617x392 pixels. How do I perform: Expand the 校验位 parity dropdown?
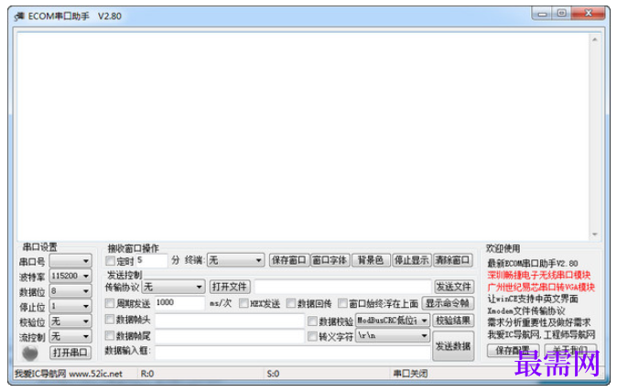(70, 321)
